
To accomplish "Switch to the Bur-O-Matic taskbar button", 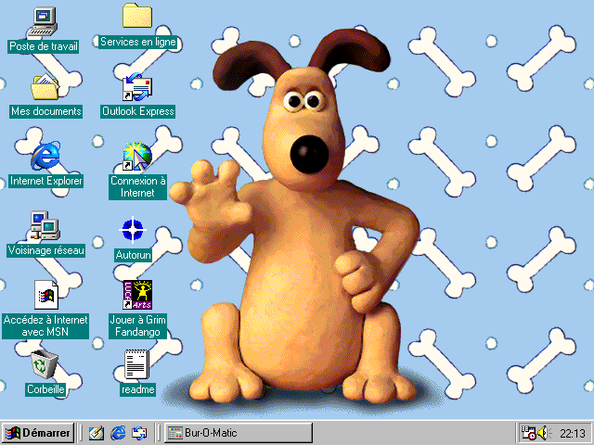I will pos(239,433).
